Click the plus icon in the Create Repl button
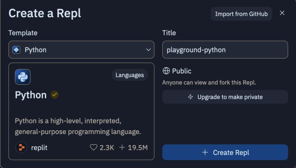The width and height of the screenshot is (296, 168). [205, 152]
